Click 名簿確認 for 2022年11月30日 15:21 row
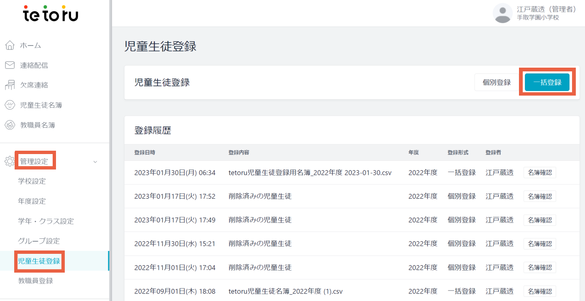The width and height of the screenshot is (585, 301). [540, 243]
